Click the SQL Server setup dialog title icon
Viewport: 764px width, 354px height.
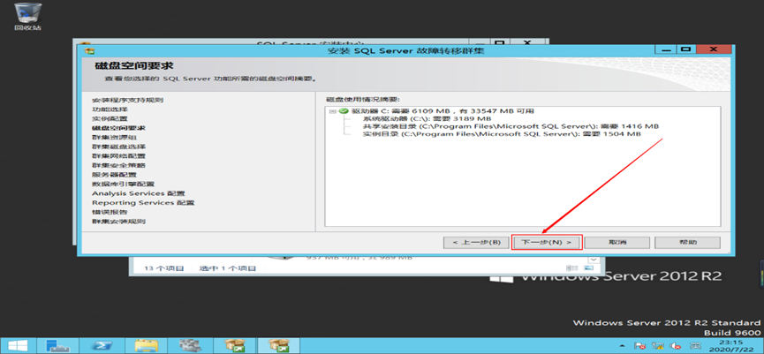tap(88, 50)
